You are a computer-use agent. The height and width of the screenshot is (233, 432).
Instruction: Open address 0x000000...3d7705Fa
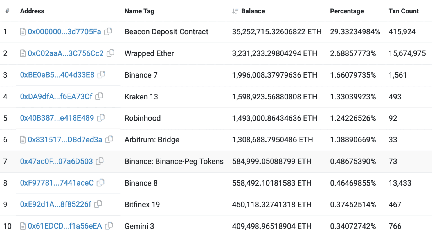[x=64, y=32]
